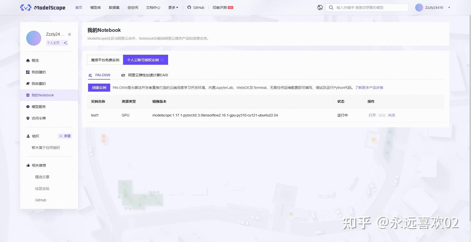Screen dimensions: 471x242
Task: Click 关闭 to stop test1 instance
Action: point(391,115)
